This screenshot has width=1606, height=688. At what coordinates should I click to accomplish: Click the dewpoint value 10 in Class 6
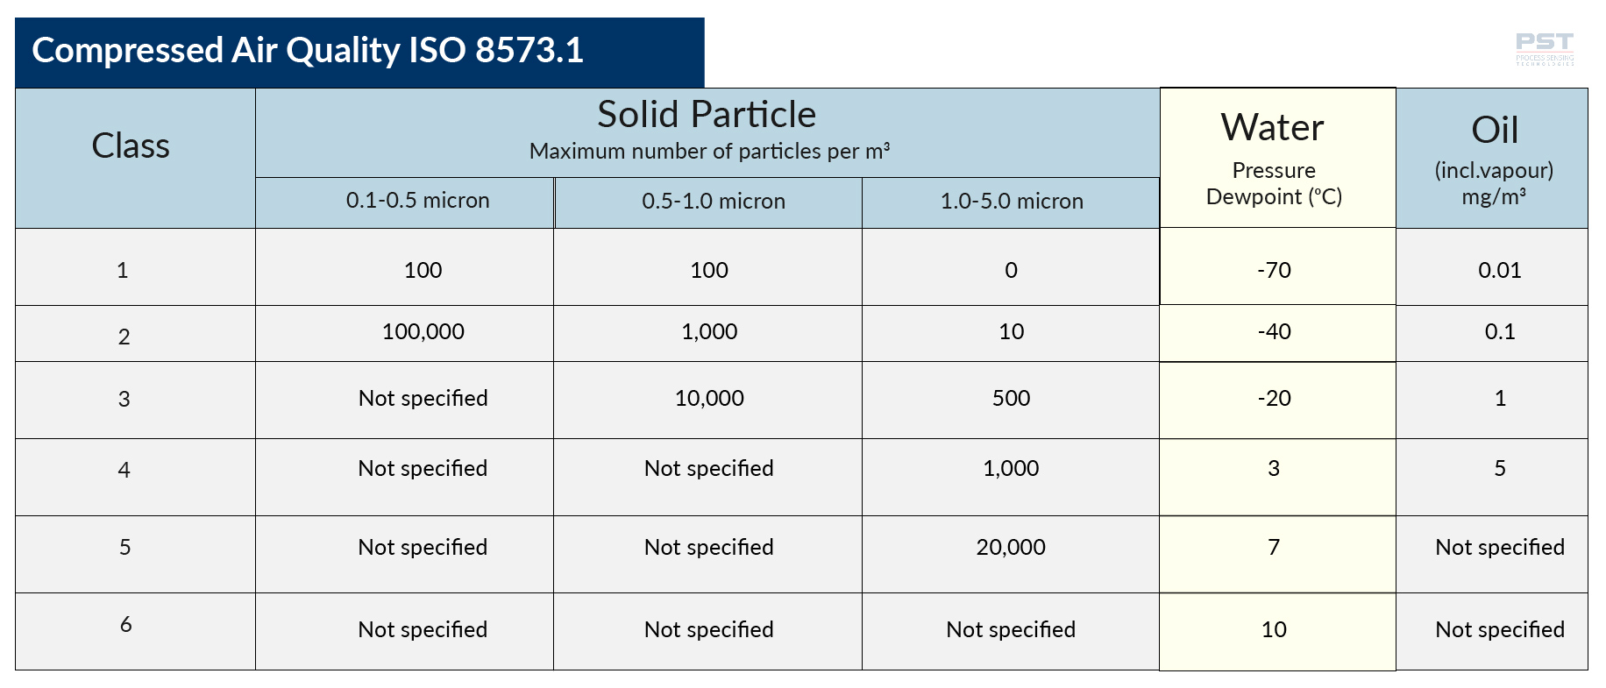point(1274,630)
